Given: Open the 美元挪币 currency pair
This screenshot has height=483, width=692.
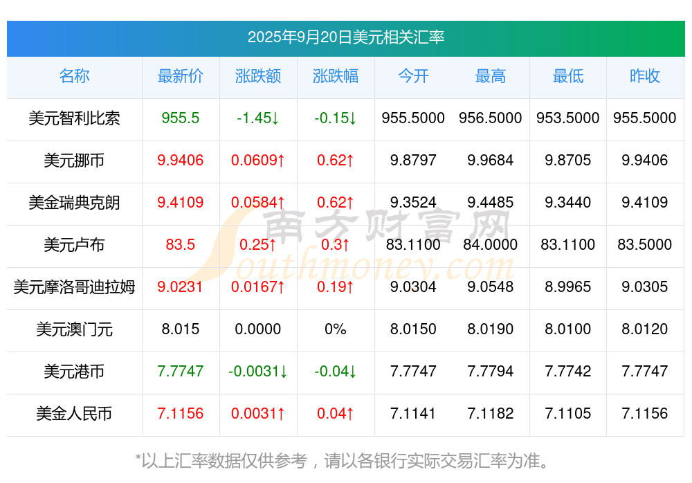Looking at the screenshot, I should pyautogui.click(x=74, y=161).
